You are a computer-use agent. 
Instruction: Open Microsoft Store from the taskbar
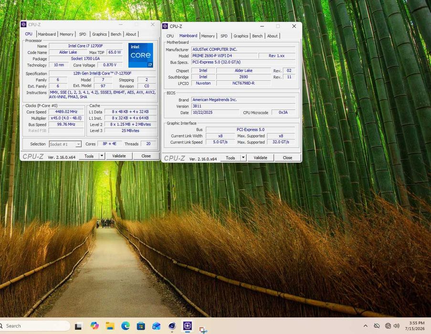point(141,326)
